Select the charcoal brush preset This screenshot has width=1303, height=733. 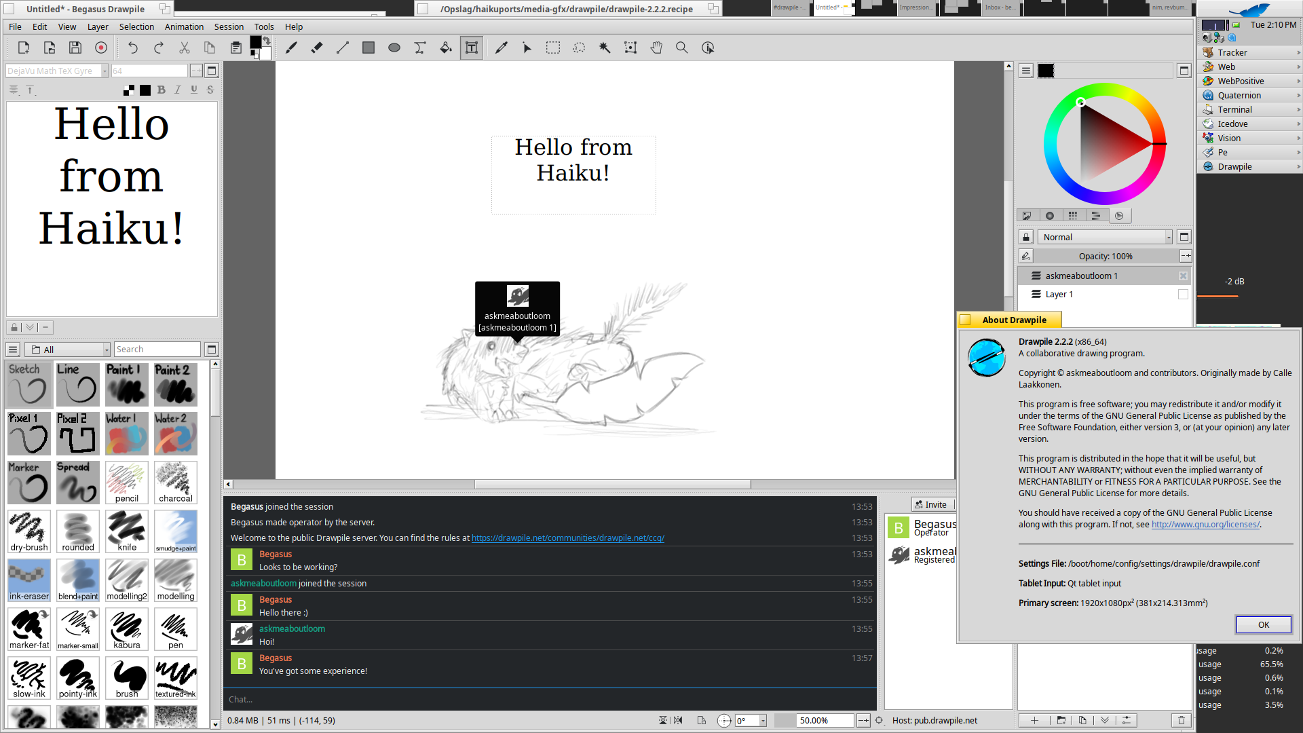pyautogui.click(x=176, y=483)
